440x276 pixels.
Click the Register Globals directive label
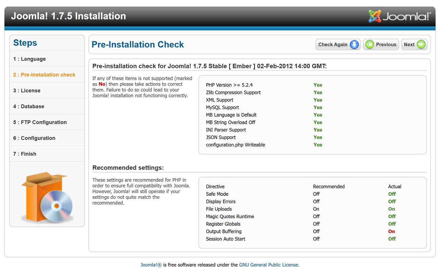(223, 224)
